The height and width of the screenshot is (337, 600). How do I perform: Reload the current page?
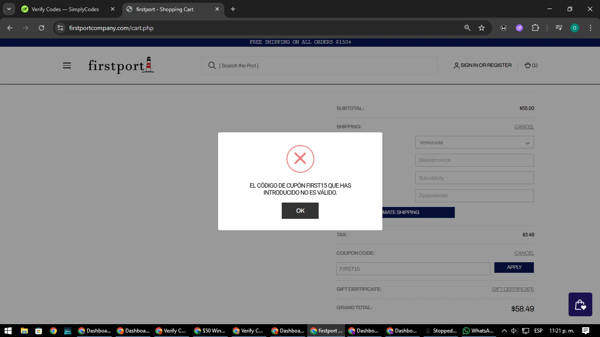[x=41, y=28]
